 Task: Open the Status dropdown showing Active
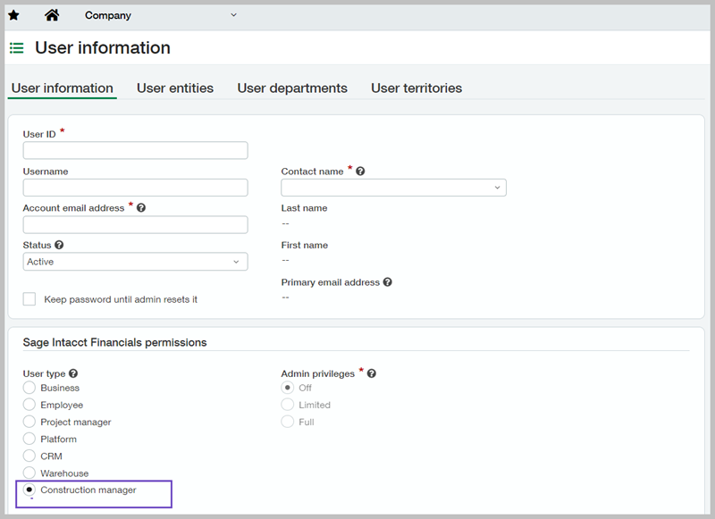pos(135,262)
